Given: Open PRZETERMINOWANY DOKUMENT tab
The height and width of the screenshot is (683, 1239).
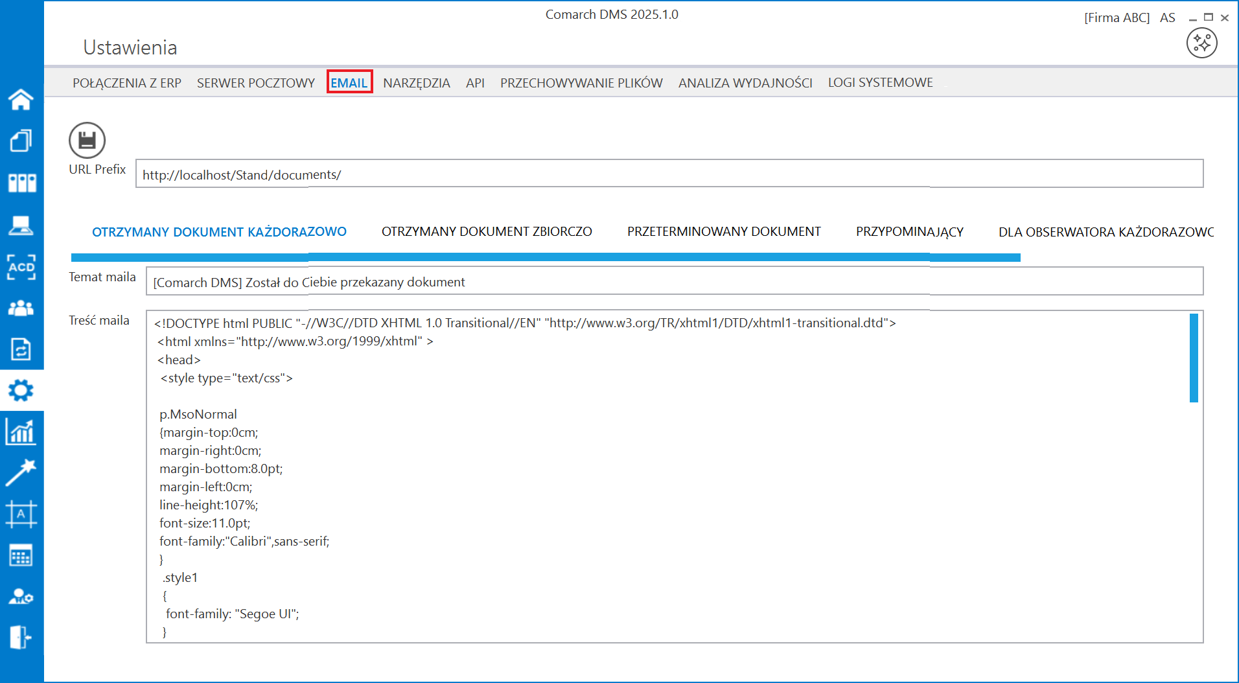Looking at the screenshot, I should [724, 231].
